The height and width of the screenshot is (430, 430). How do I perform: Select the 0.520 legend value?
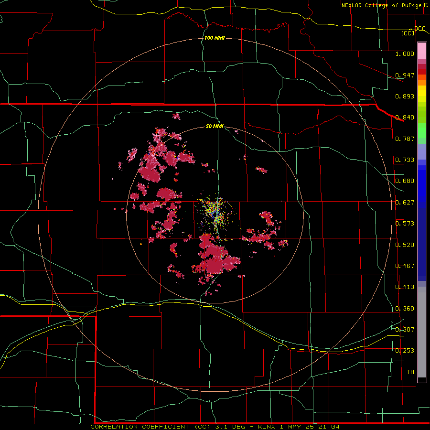(405, 245)
